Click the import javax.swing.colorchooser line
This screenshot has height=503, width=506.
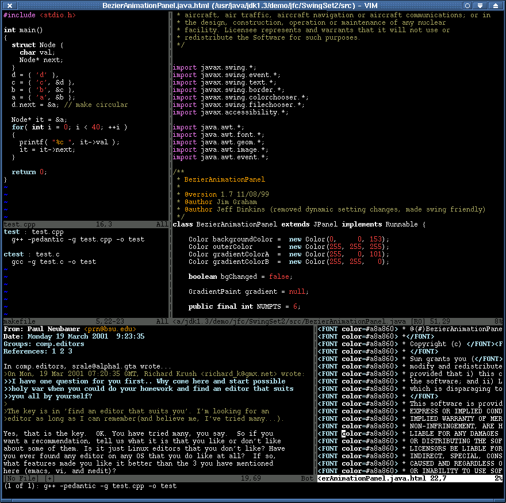click(x=240, y=97)
